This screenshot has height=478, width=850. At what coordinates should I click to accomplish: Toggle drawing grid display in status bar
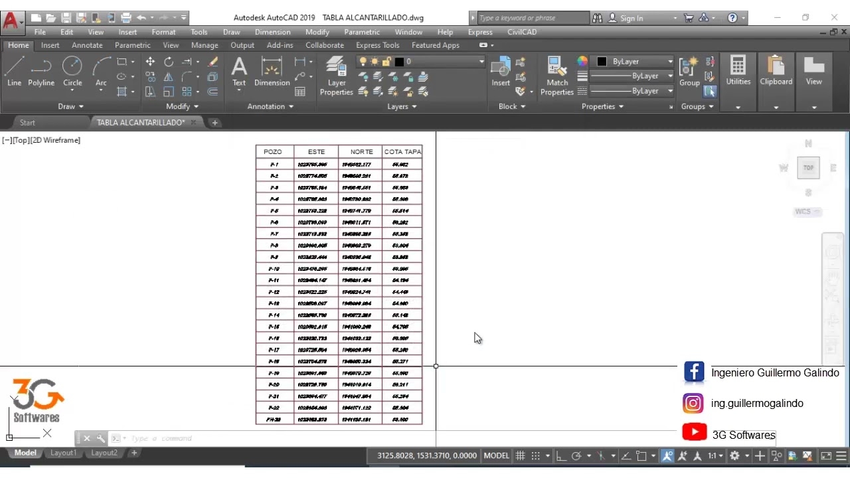521,455
